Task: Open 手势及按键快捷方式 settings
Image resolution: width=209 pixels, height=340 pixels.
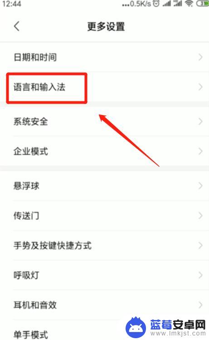Action: tap(104, 245)
